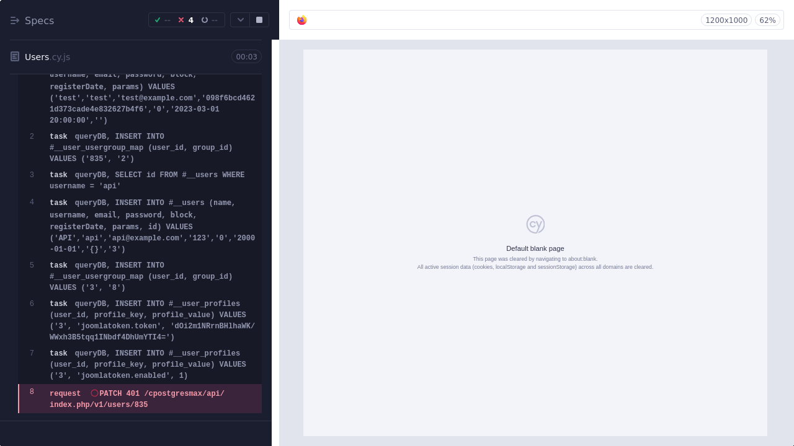Expand the Specs list icon
The image size is (794, 446).
pyautogui.click(x=15, y=20)
